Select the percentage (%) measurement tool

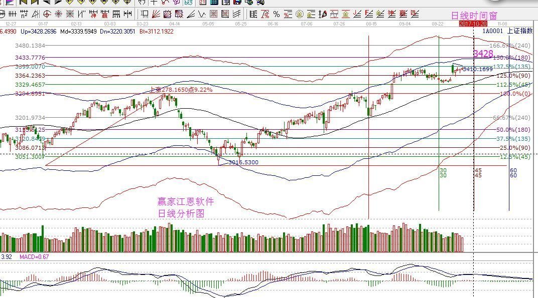[276, 14]
